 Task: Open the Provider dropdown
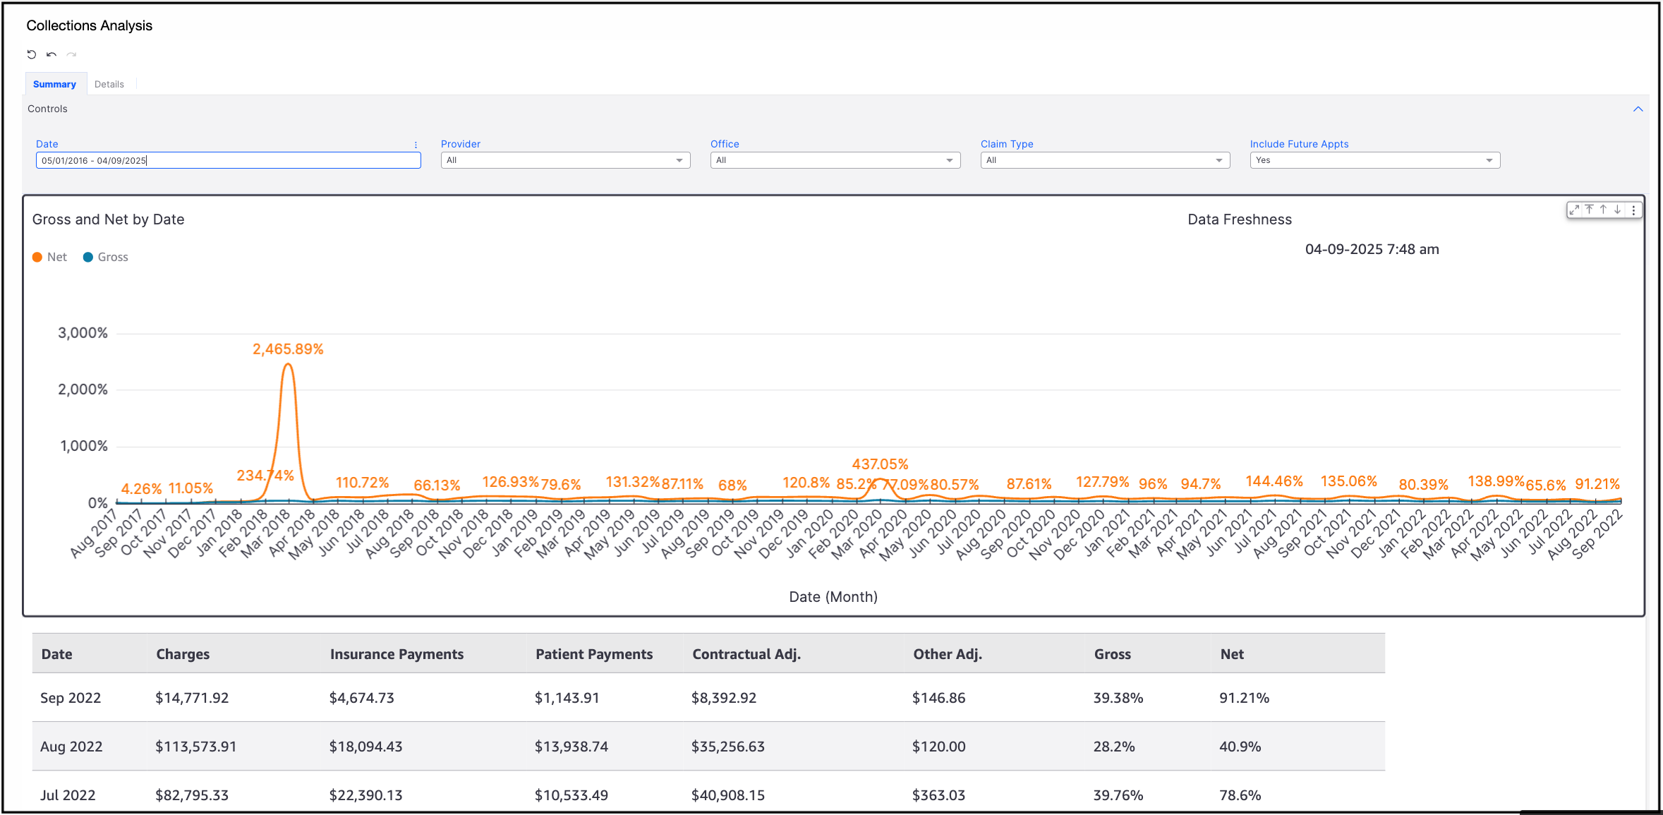(565, 160)
